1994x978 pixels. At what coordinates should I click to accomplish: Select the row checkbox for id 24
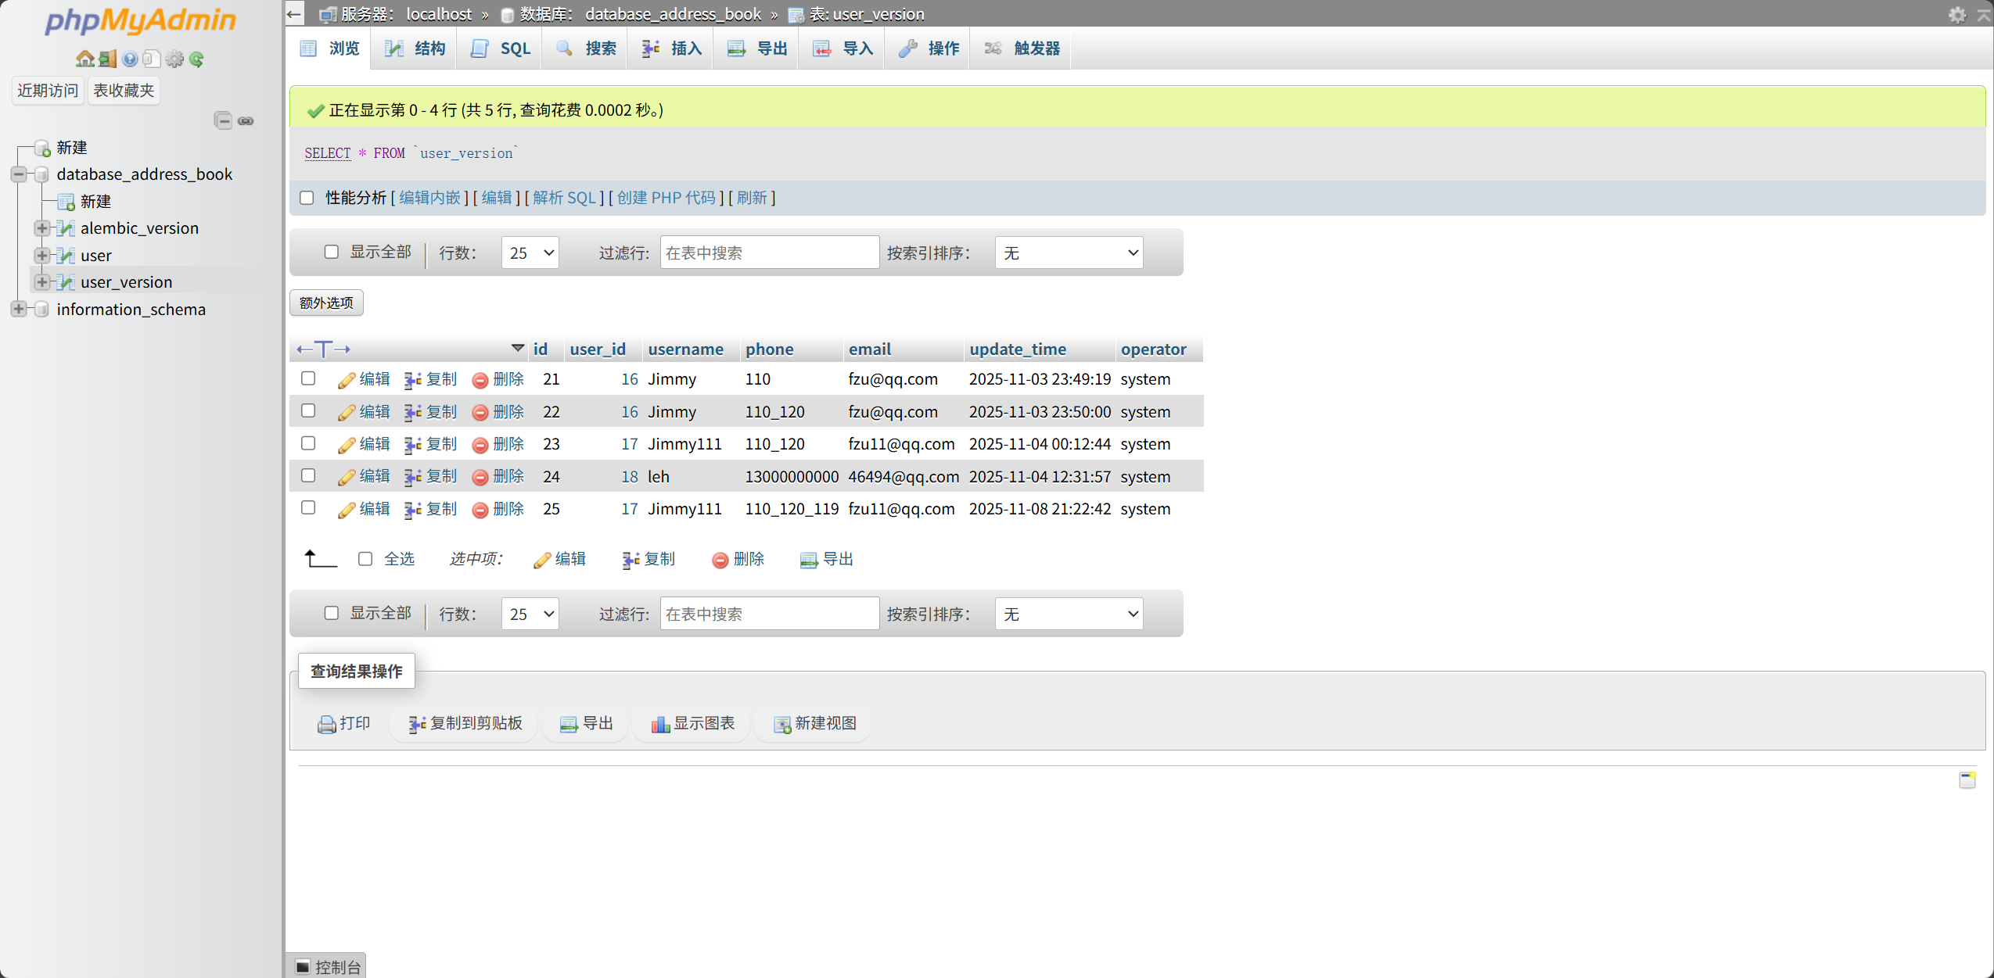[307, 475]
